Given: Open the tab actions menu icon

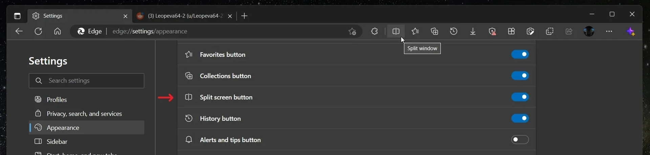Looking at the screenshot, I should tap(17, 16).
